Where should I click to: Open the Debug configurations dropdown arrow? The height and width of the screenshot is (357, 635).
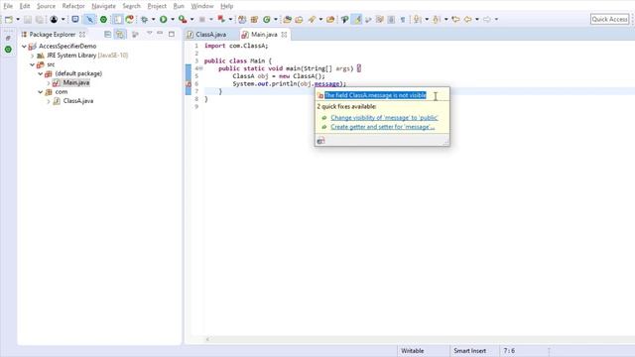(153, 20)
